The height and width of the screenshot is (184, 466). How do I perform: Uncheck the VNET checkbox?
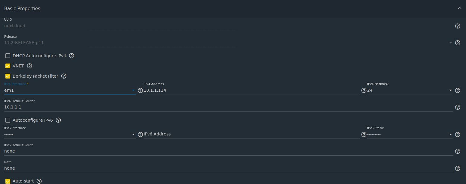pyautogui.click(x=8, y=66)
